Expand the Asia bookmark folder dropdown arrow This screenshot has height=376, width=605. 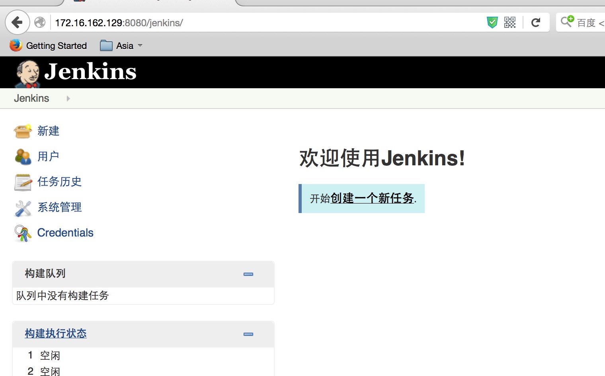[140, 46]
